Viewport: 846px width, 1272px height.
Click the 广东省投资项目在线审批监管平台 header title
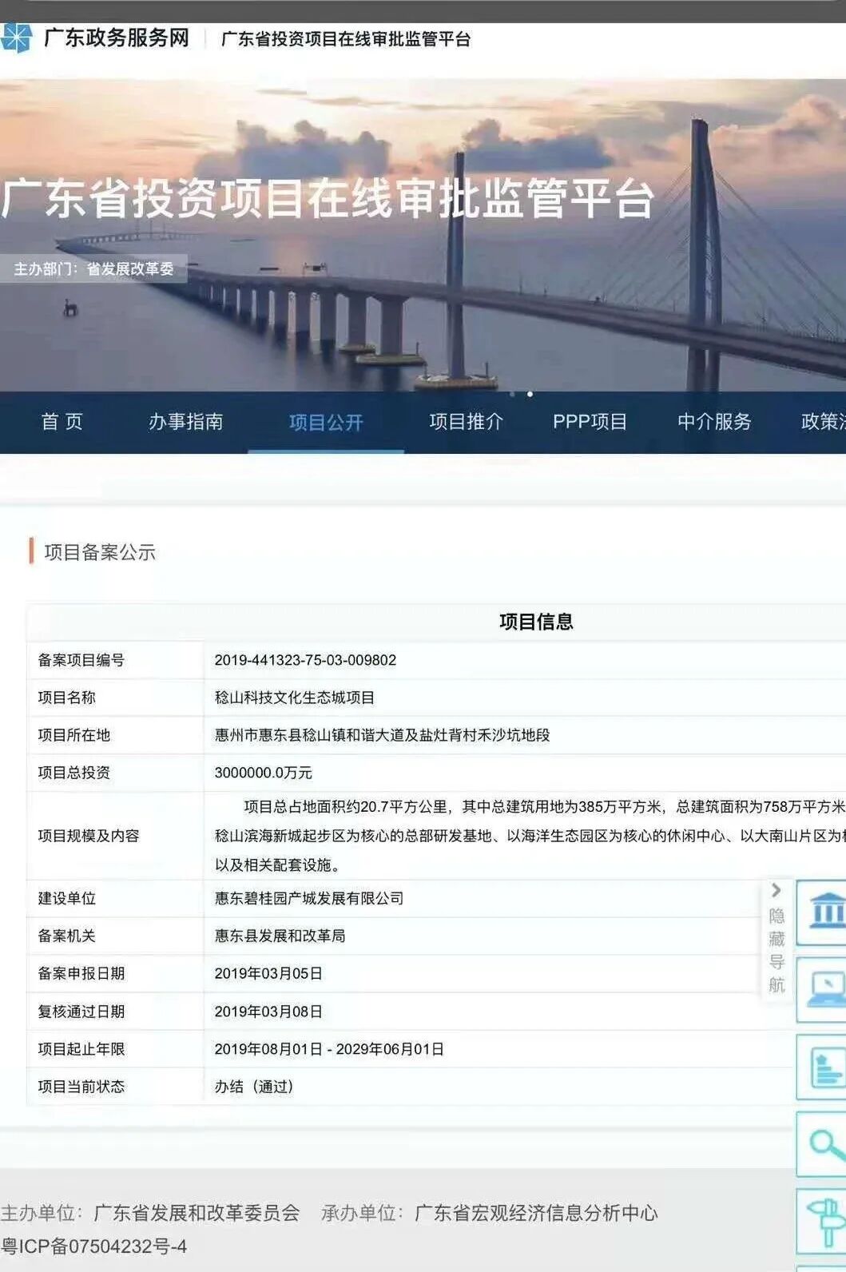pos(346,39)
